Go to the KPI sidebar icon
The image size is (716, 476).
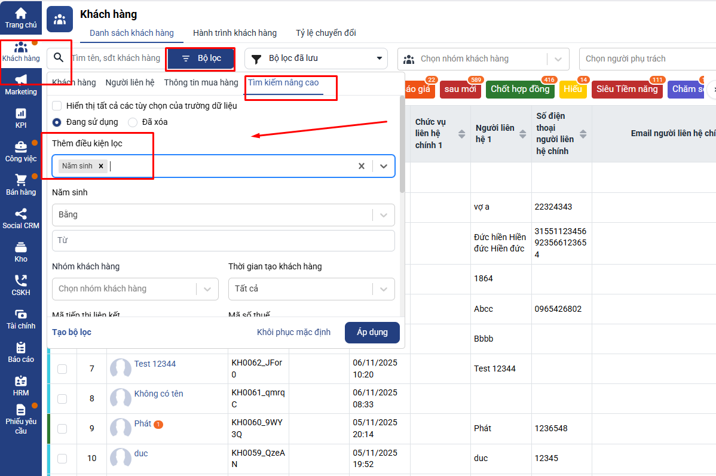[21, 114]
